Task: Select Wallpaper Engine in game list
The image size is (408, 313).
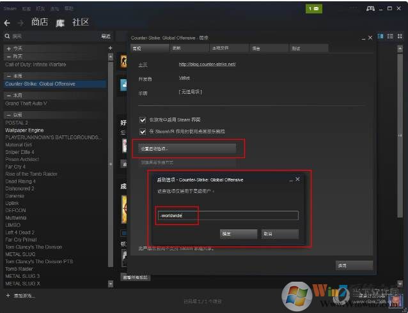Action: [x=24, y=130]
